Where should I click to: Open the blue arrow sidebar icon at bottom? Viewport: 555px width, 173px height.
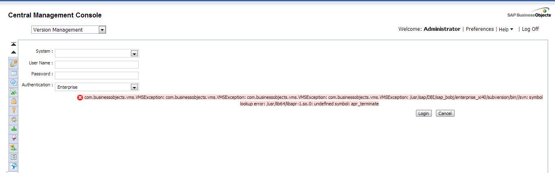(x=13, y=166)
